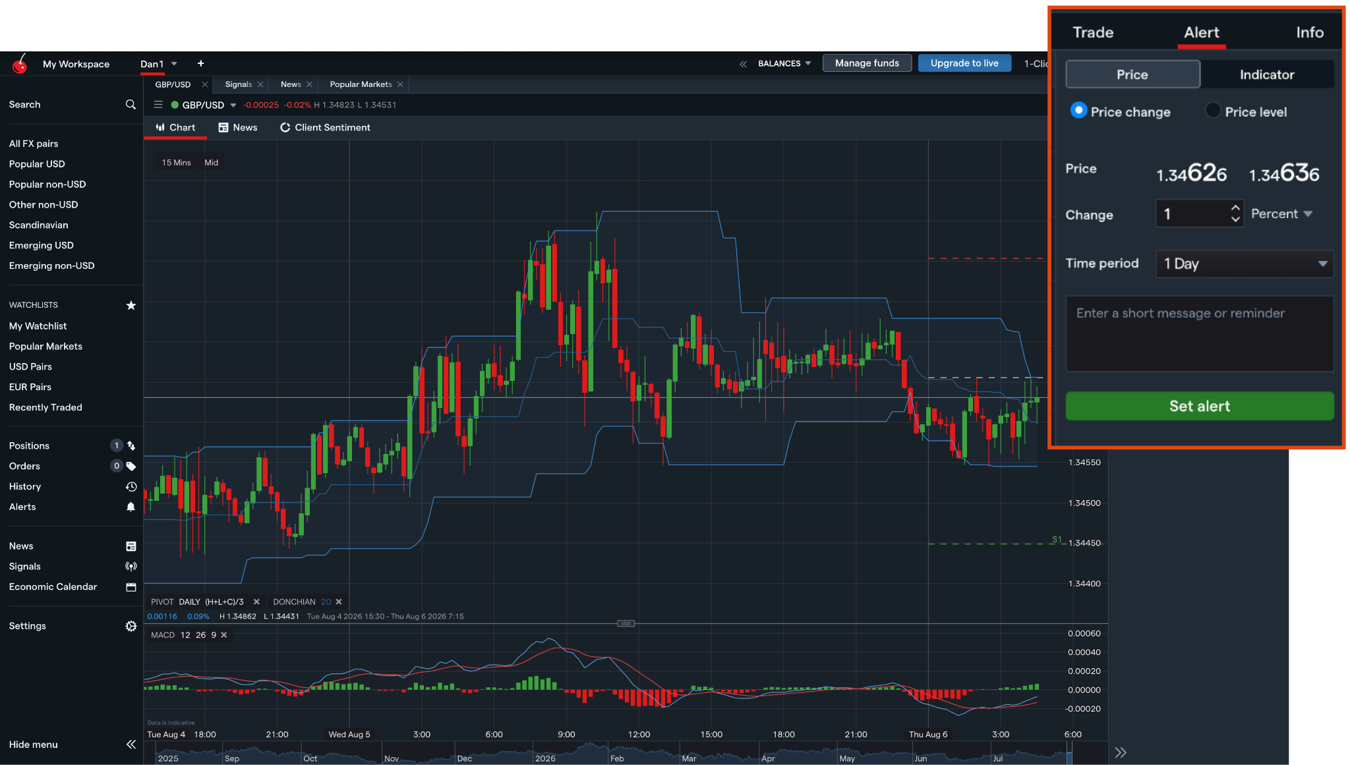The image size is (1350, 765).
Task: Expand right panel with double chevron icon
Action: (1121, 752)
